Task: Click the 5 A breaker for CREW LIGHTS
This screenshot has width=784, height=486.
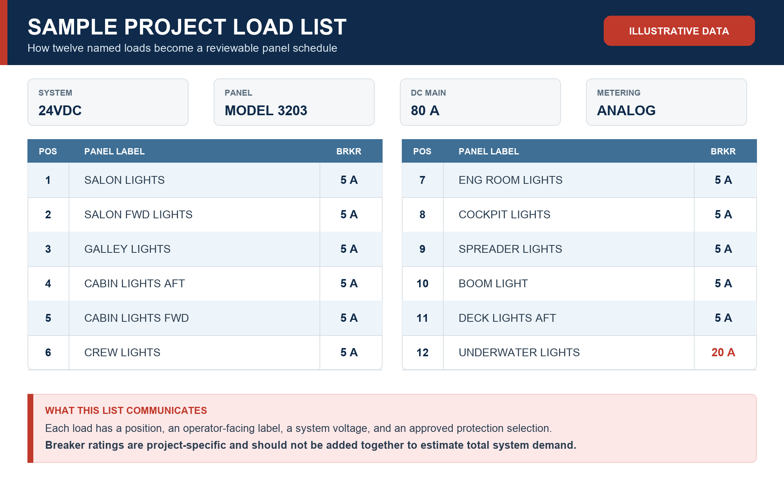Action: coord(349,352)
